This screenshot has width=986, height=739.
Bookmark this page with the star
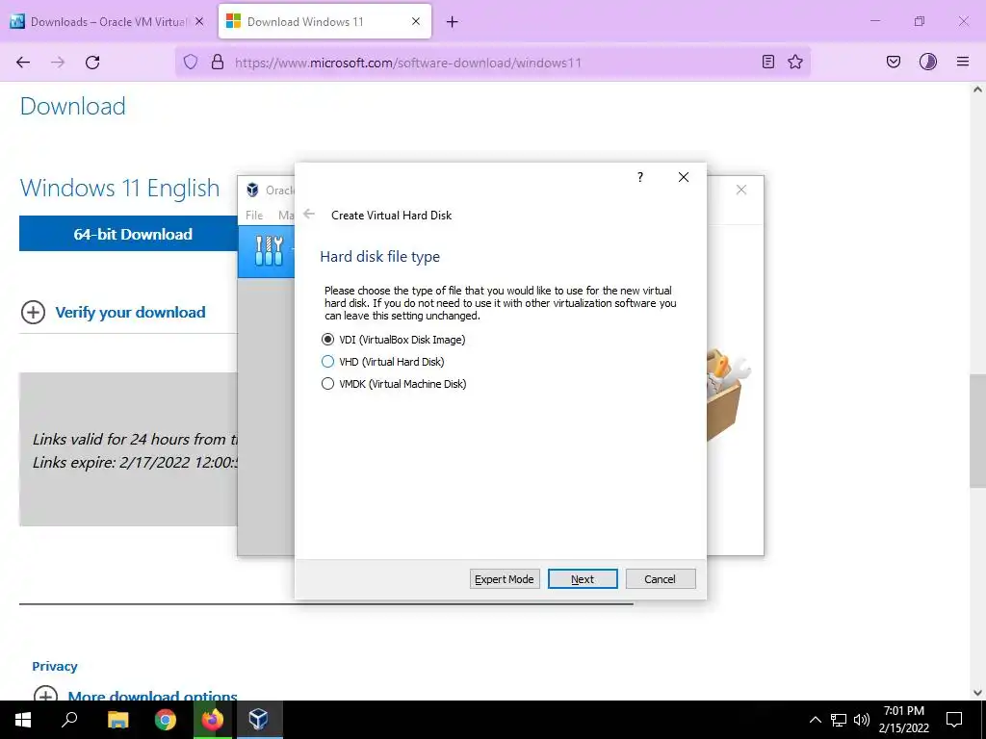[795, 62]
